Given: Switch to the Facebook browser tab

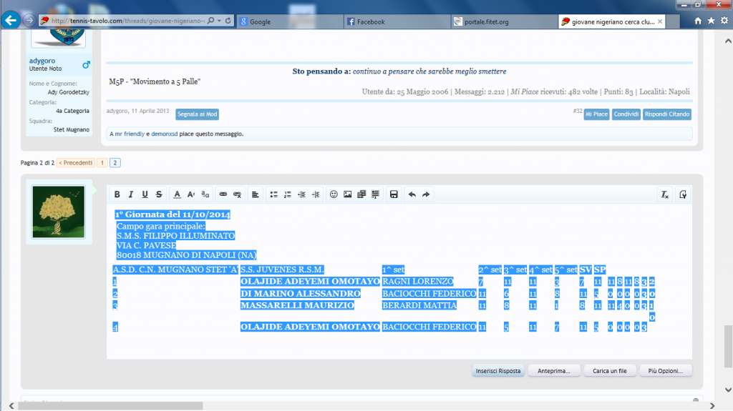Looking at the screenshot, I should pyautogui.click(x=394, y=21).
